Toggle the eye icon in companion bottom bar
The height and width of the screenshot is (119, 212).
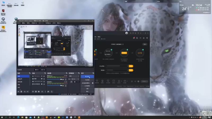[135, 81]
